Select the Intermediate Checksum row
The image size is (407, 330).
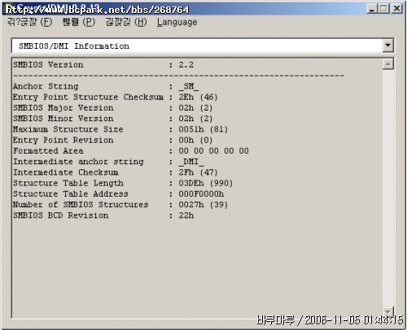pos(116,172)
